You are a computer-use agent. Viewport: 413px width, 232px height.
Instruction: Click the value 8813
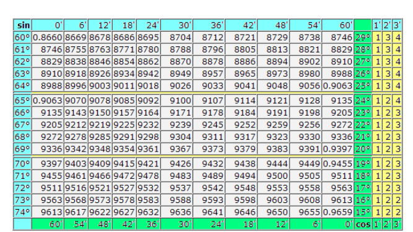273,49
